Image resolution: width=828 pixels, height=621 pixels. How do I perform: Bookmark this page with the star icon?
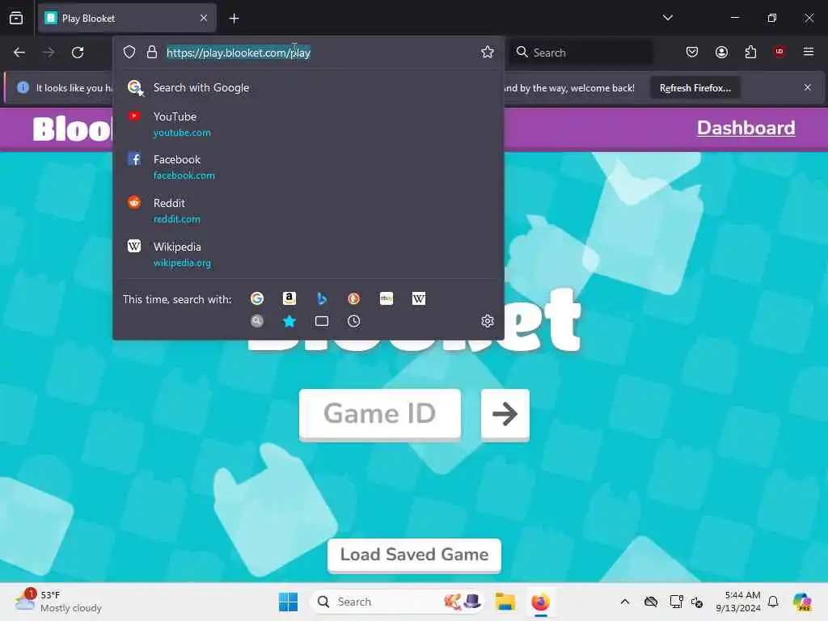[x=488, y=52]
